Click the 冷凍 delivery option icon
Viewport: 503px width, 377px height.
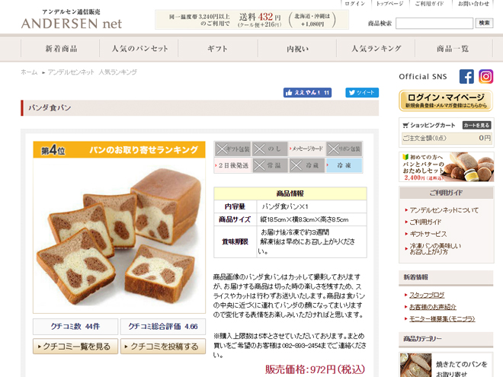(344, 166)
